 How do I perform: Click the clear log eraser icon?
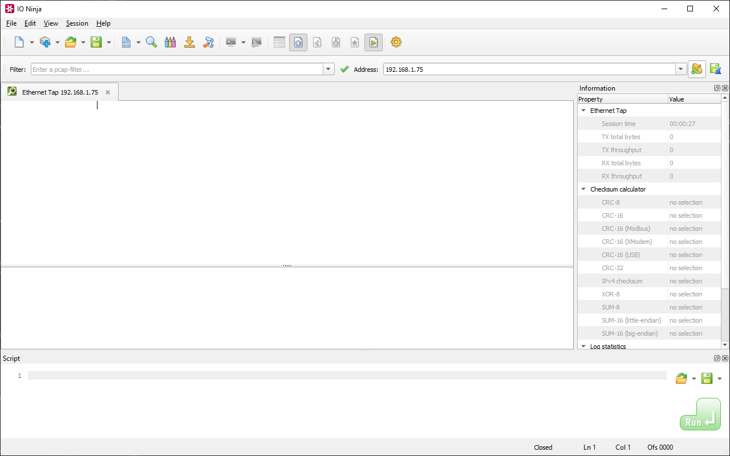click(208, 42)
